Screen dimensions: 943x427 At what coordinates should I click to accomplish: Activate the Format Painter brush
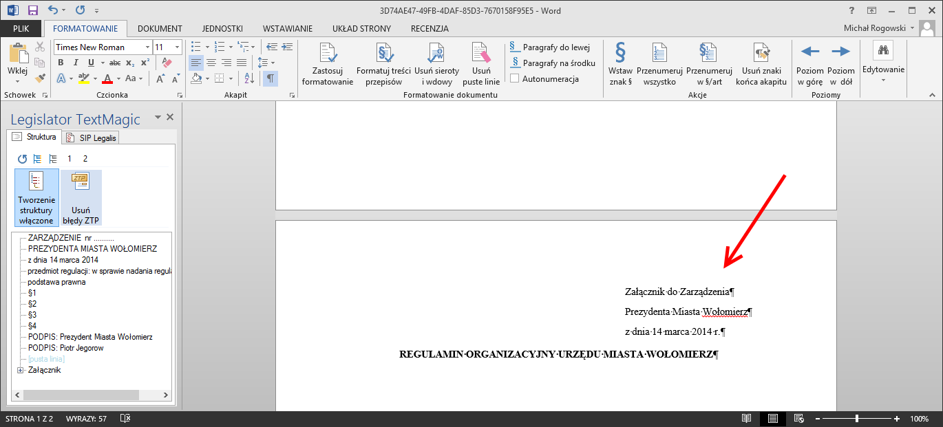40,78
